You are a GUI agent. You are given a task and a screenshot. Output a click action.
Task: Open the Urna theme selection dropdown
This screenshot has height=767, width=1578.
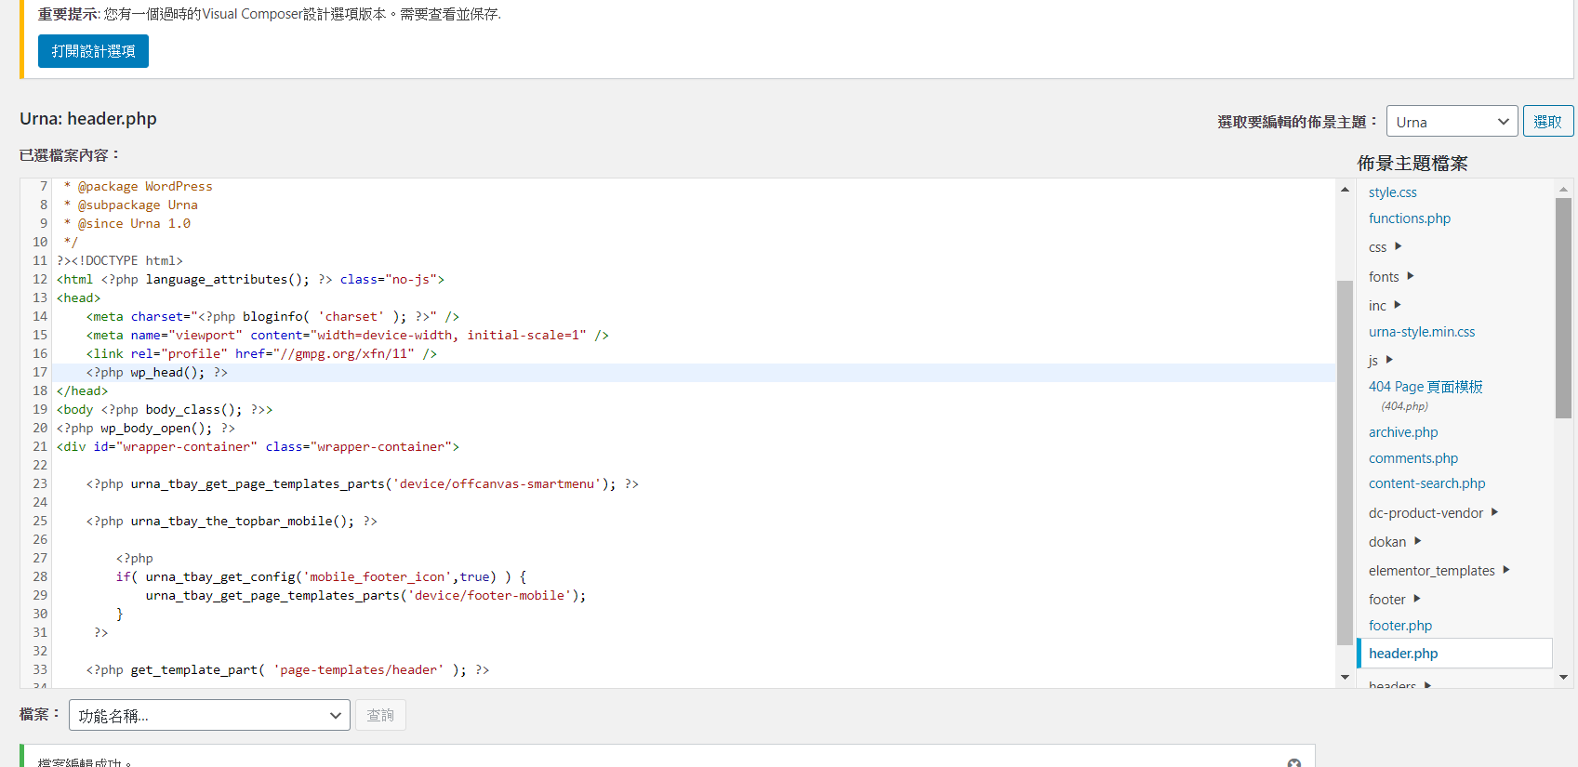coord(1451,122)
